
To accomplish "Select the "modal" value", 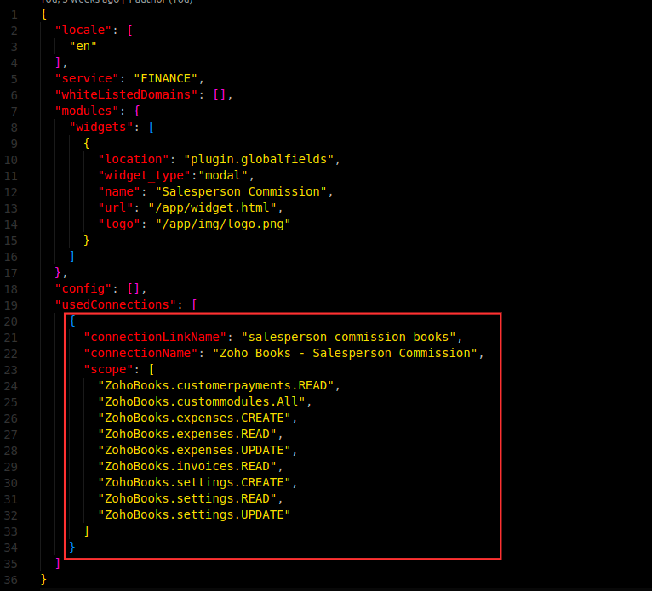I will tap(223, 176).
